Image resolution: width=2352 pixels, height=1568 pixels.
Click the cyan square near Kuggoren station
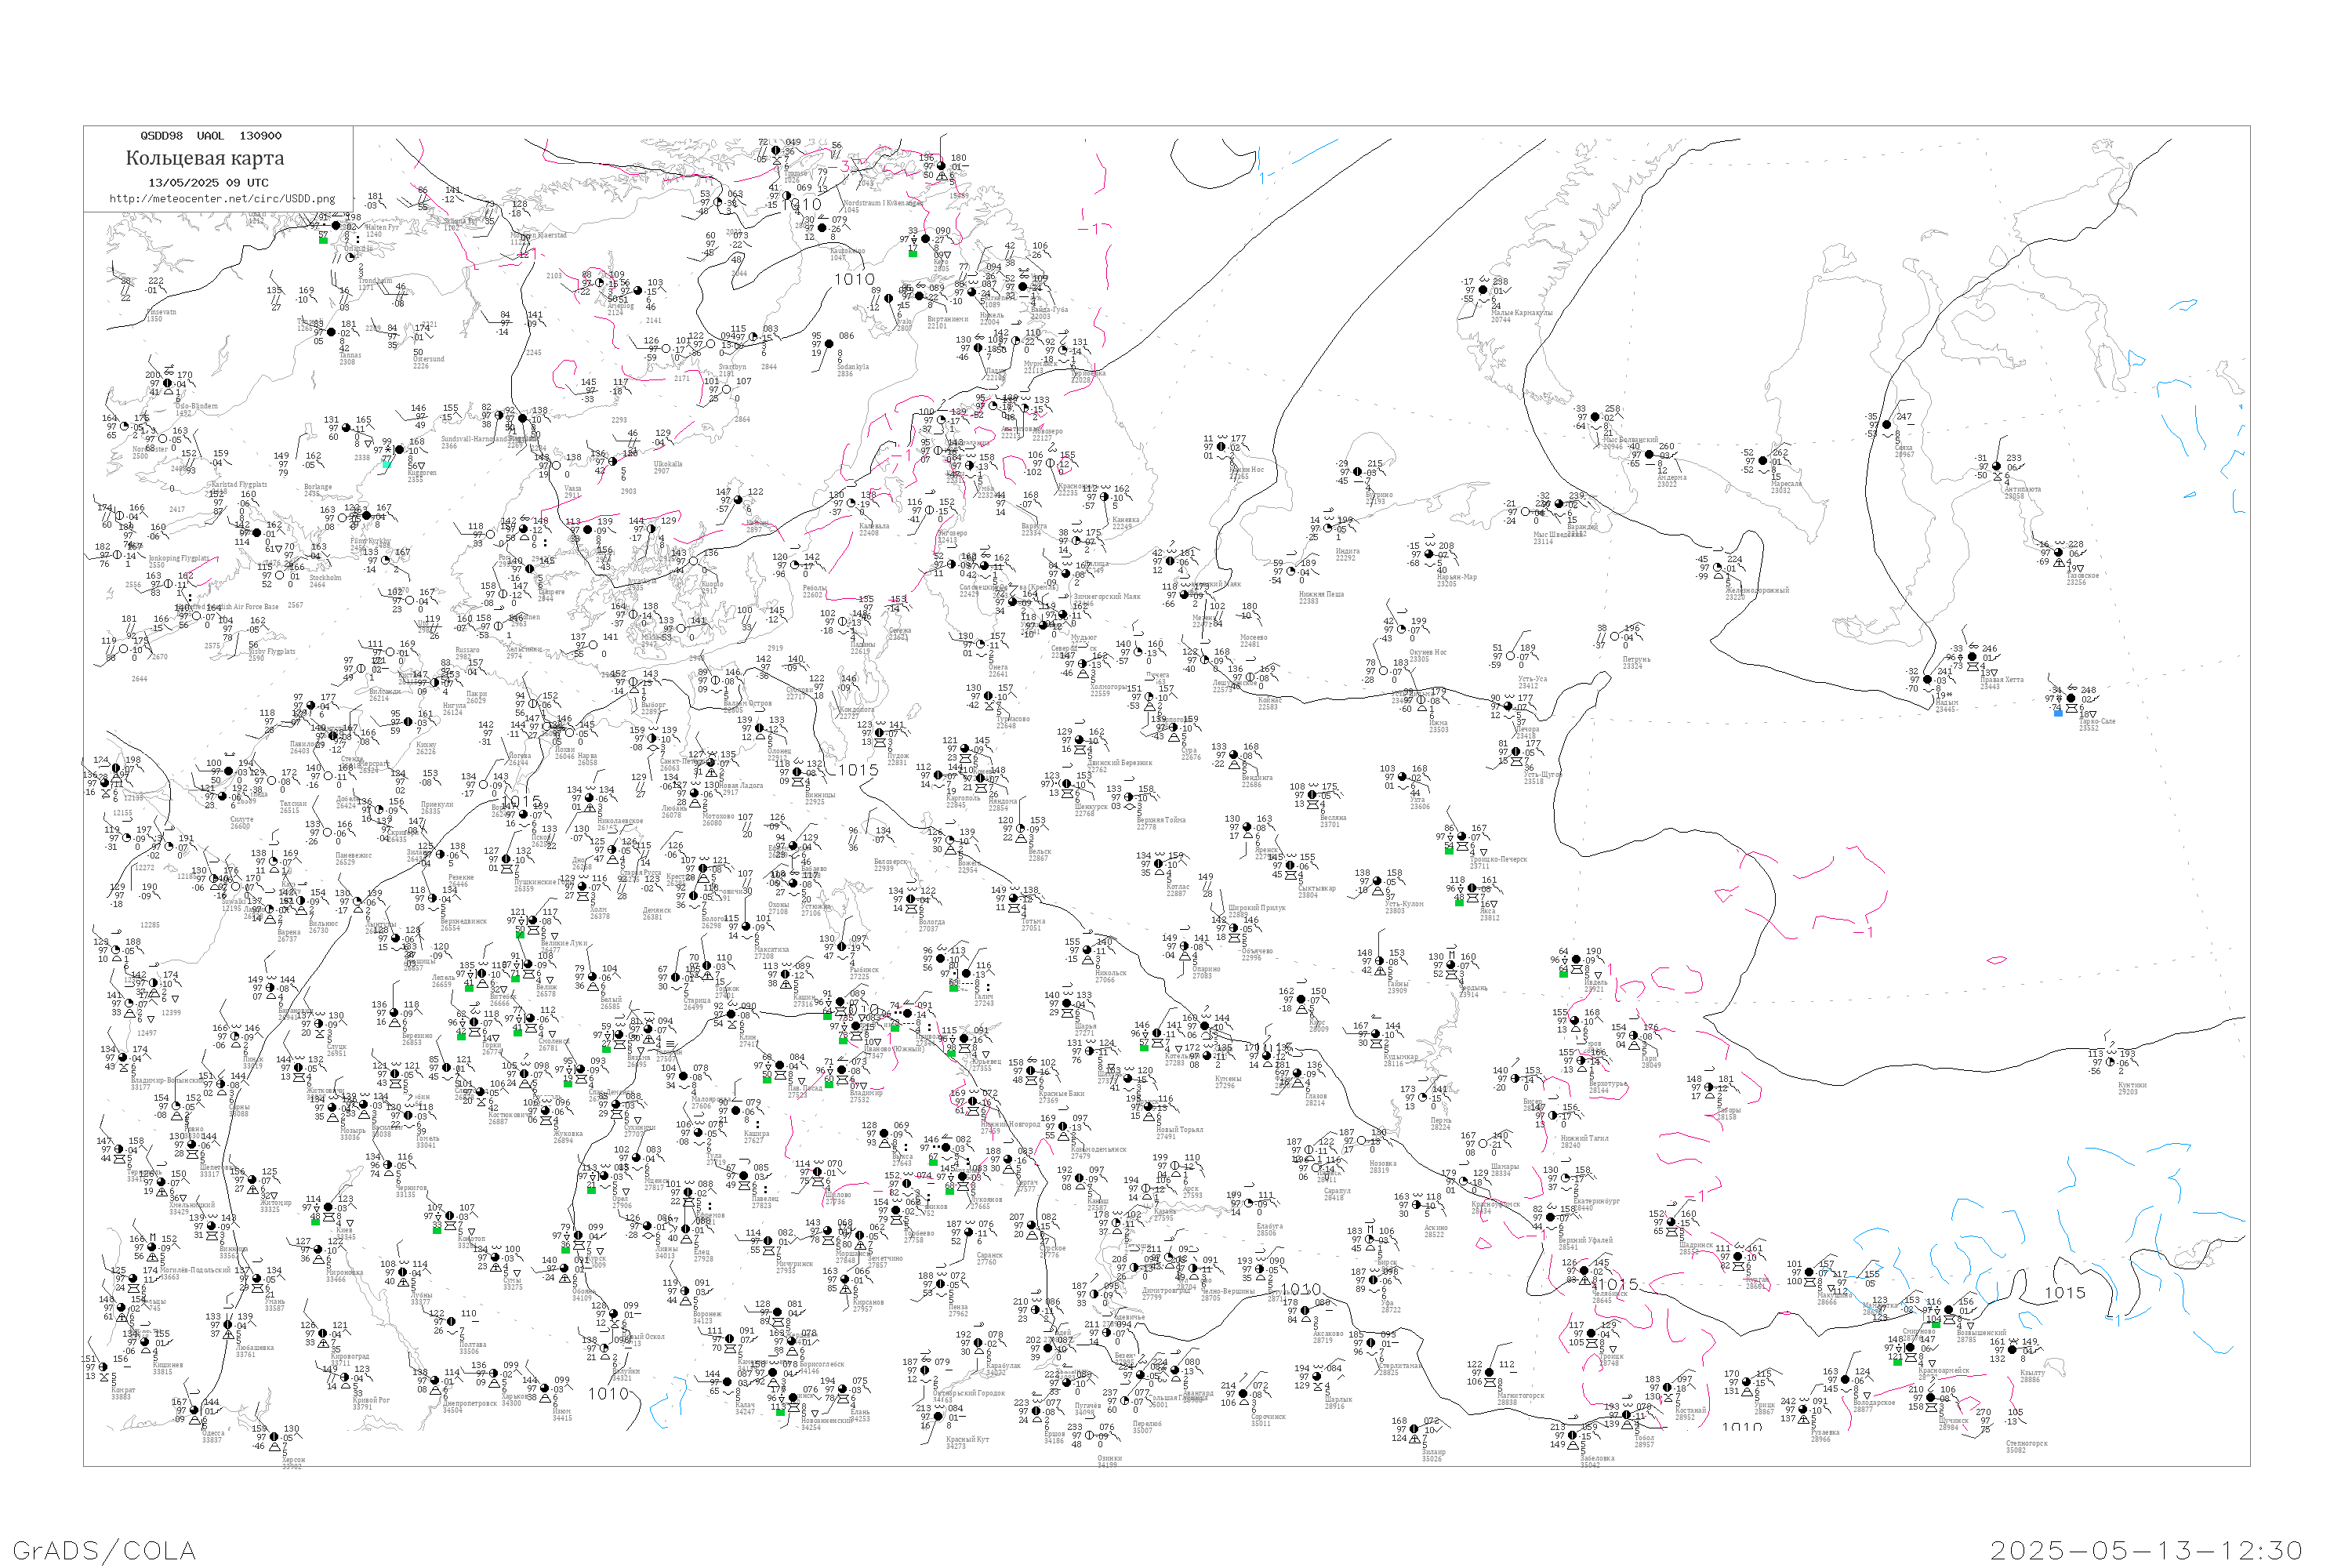pos(386,463)
